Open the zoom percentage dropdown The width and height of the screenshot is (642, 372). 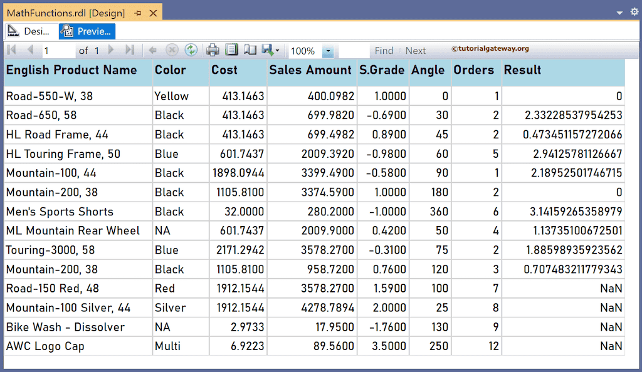point(327,50)
